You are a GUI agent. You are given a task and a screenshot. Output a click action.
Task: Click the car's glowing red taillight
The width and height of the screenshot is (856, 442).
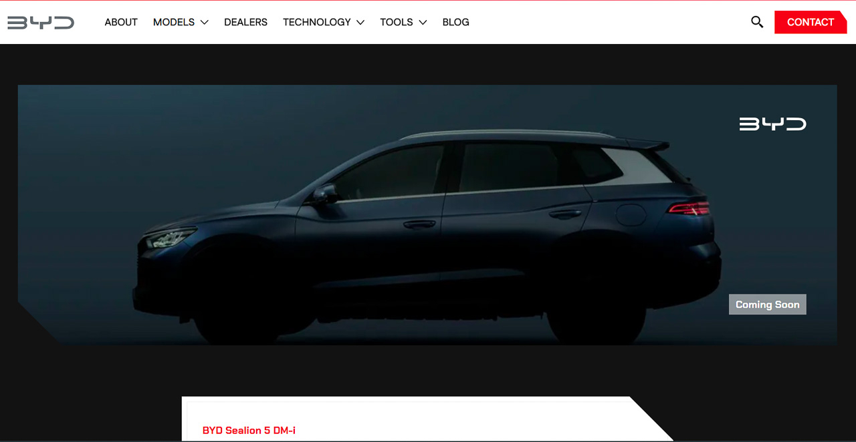click(688, 208)
